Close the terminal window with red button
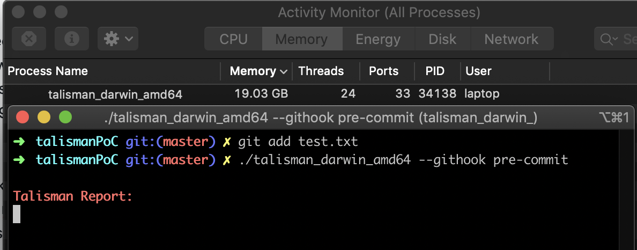This screenshot has height=250, width=637. (x=23, y=117)
